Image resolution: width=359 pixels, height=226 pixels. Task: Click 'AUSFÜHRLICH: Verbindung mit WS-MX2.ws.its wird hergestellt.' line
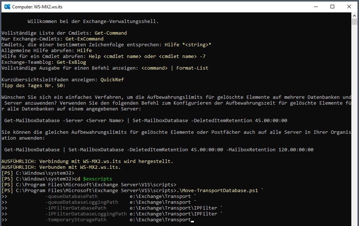point(87,161)
